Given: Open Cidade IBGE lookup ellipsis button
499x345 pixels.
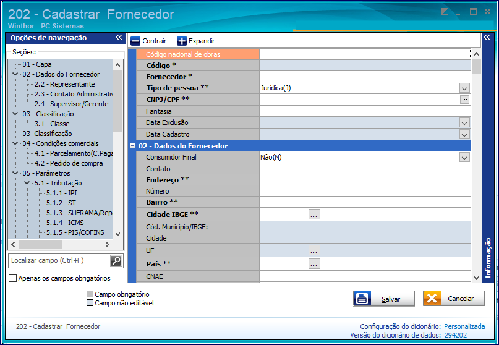Looking at the screenshot, I should point(314,215).
